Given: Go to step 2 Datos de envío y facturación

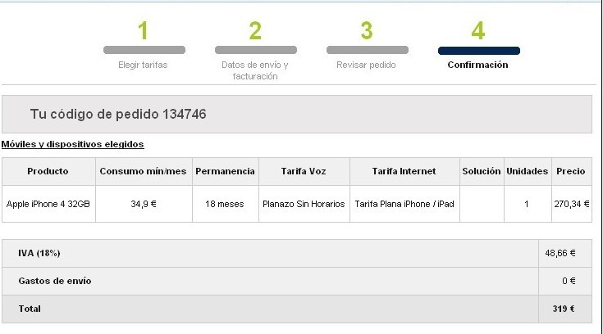Looking at the screenshot, I should (255, 51).
